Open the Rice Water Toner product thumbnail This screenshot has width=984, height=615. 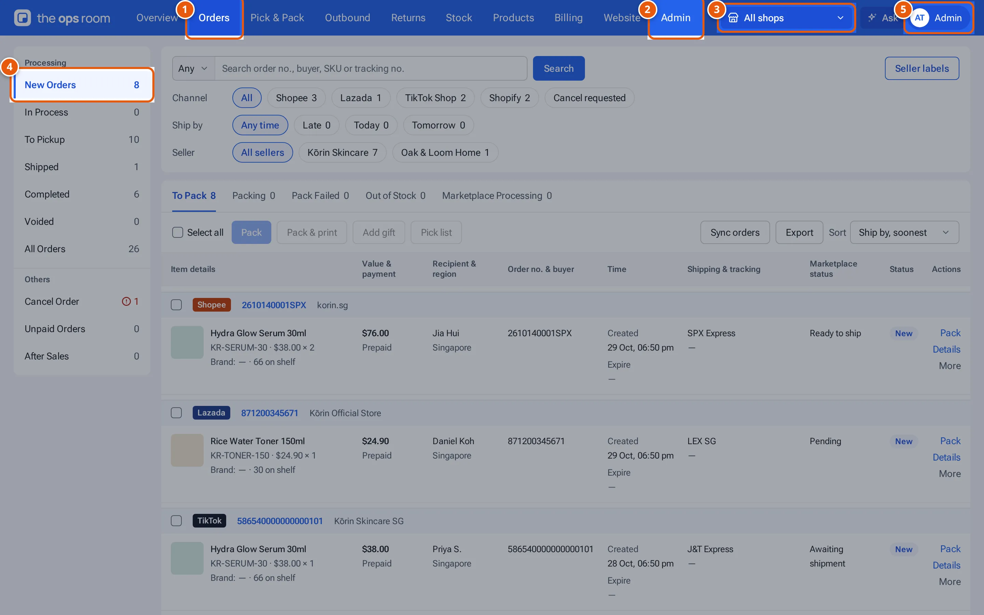coord(187,450)
